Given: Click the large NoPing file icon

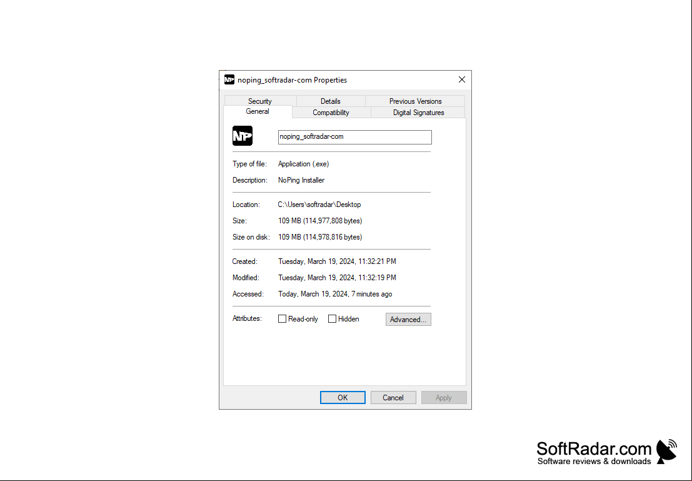Looking at the screenshot, I should point(243,136).
